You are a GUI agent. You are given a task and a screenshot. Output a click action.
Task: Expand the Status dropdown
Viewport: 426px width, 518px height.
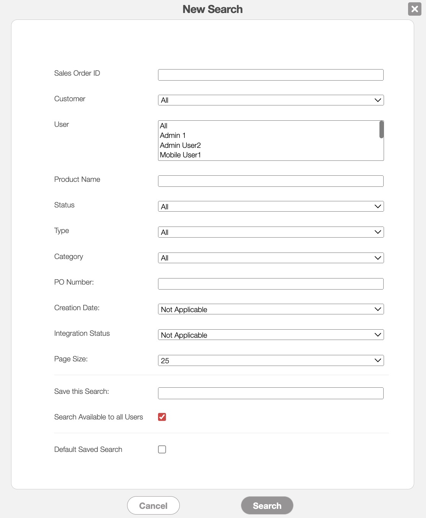[271, 207]
